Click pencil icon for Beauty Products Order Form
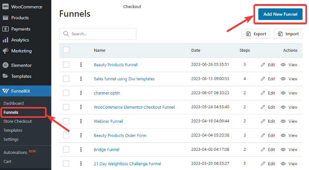Image resolution: width=309 pixels, height=170 pixels. [x=263, y=135]
